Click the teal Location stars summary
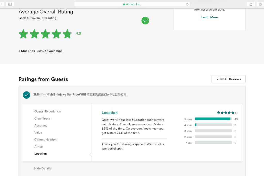This screenshot has width=264, height=176. click(x=225, y=113)
